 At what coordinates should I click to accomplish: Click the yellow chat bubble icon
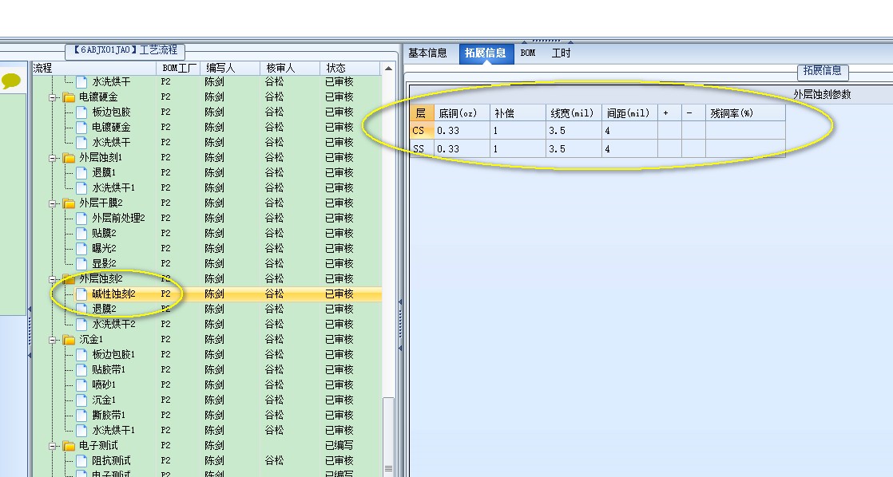(x=11, y=81)
